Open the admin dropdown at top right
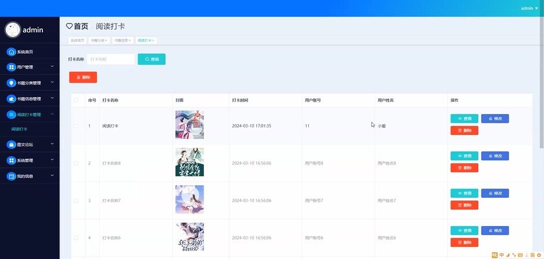544x259 pixels. 530,8
